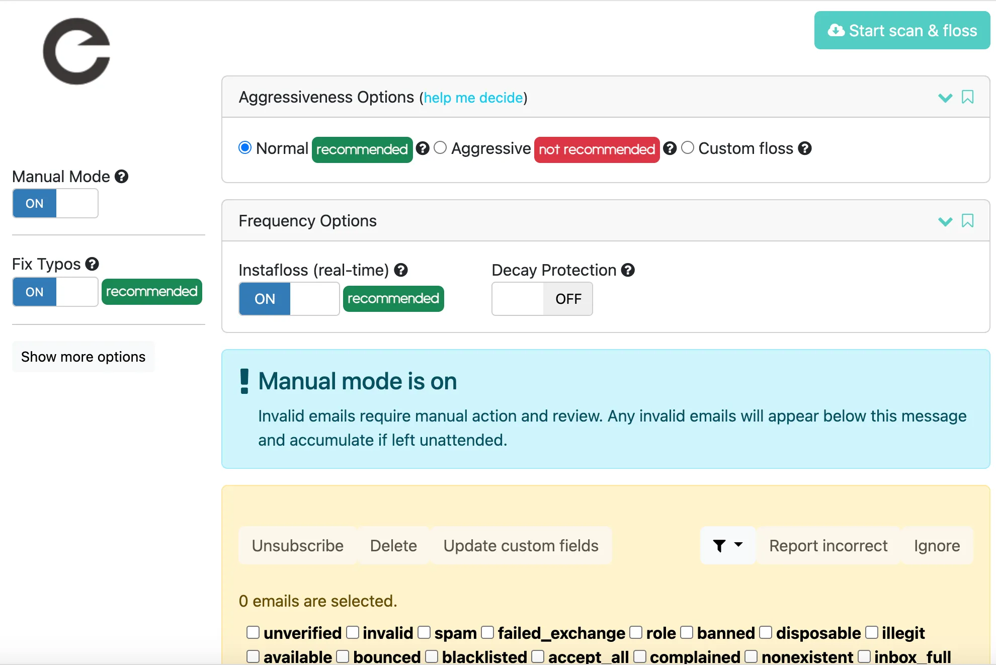Check the spam checkbox
This screenshot has width=996, height=665.
coord(424,632)
